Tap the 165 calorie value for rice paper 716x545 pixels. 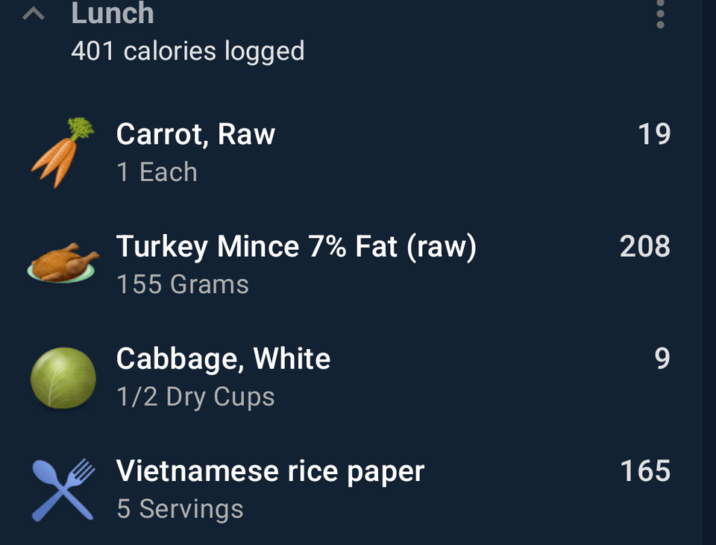point(645,471)
